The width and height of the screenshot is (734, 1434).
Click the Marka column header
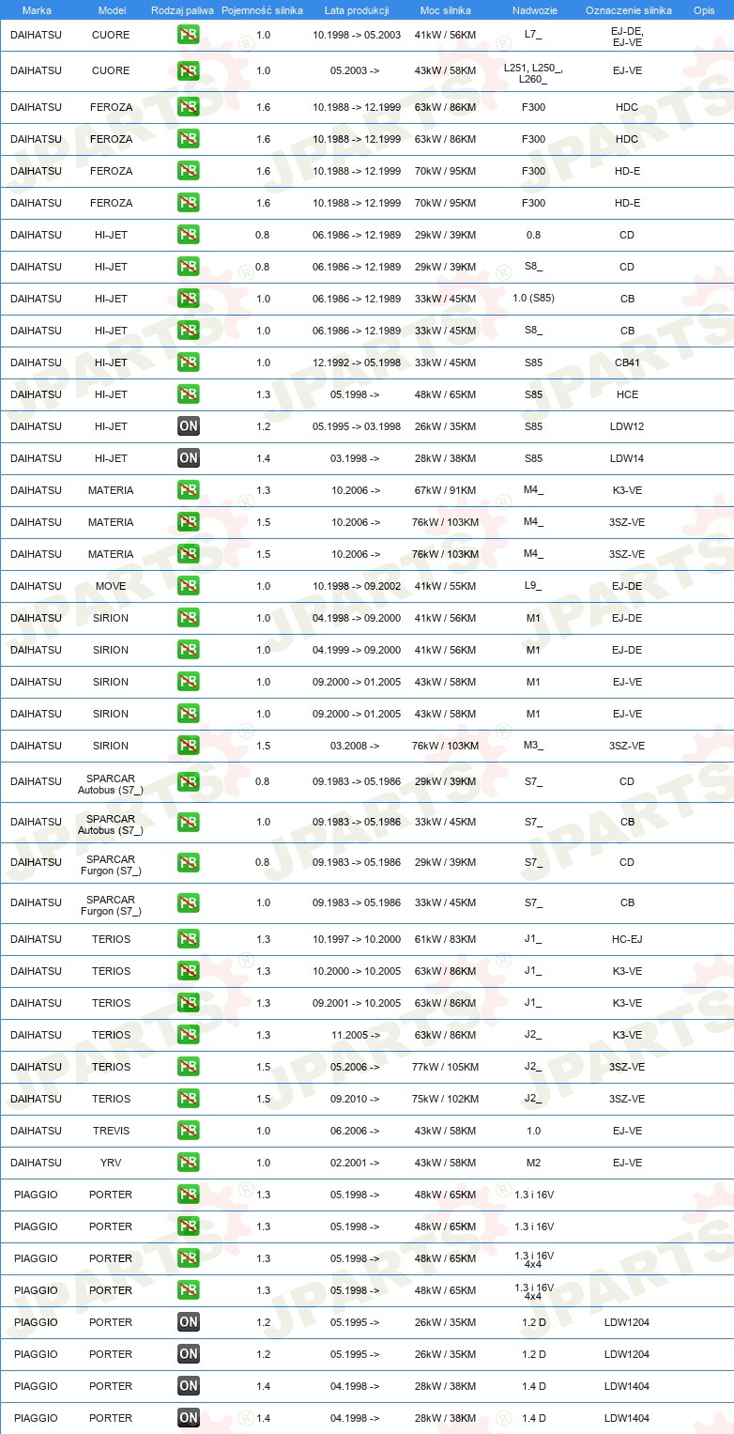click(x=37, y=10)
